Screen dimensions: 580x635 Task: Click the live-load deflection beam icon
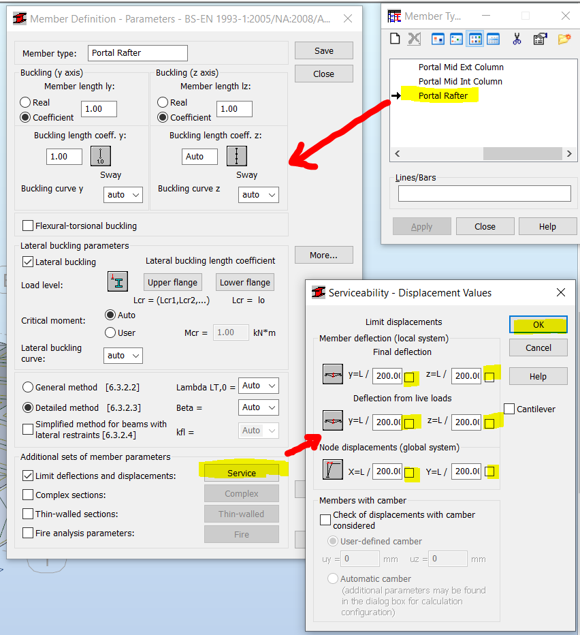point(333,421)
